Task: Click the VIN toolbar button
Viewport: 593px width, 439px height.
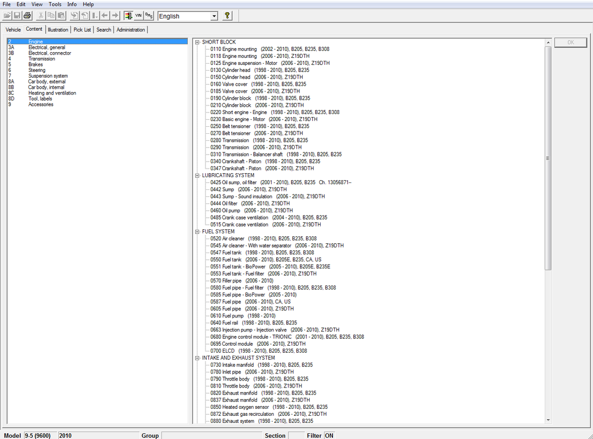Action: 138,16
